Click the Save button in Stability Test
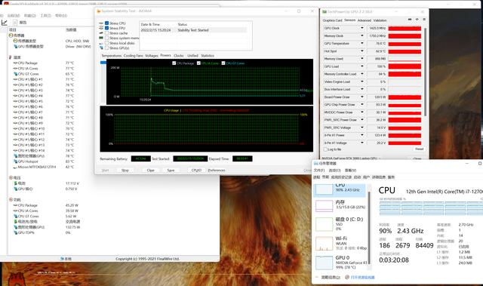The width and height of the screenshot is (483, 286). click(x=171, y=171)
